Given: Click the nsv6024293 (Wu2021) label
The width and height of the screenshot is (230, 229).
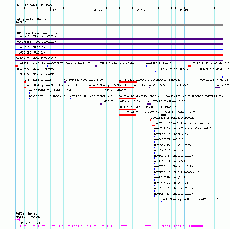Looking at the screenshot, I should point(30,52).
